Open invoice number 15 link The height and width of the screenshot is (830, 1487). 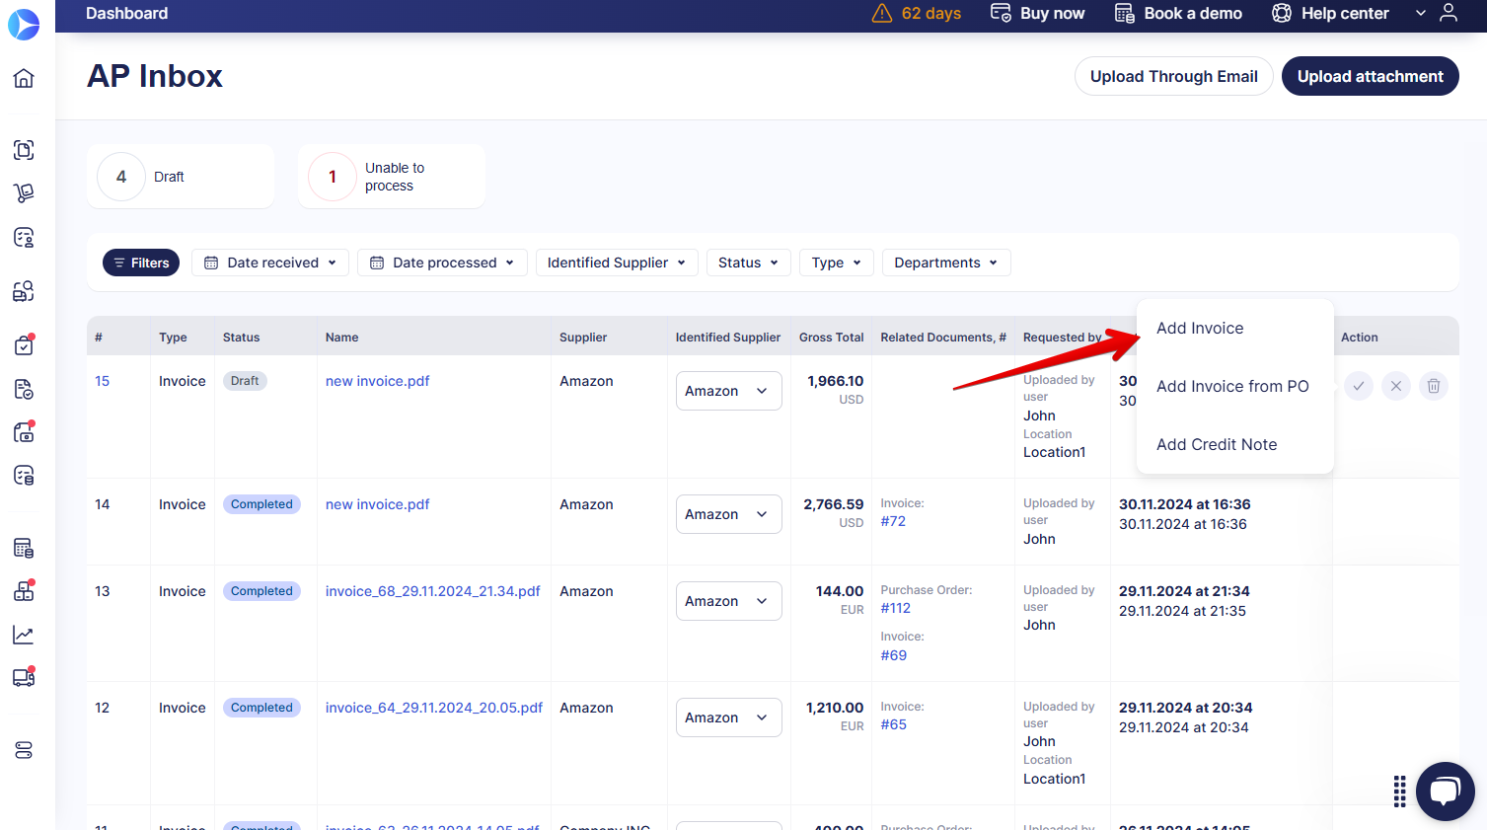[x=103, y=381]
